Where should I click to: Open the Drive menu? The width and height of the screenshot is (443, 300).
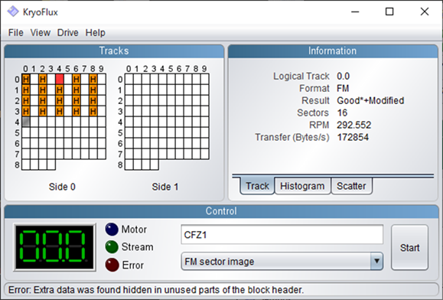click(67, 32)
